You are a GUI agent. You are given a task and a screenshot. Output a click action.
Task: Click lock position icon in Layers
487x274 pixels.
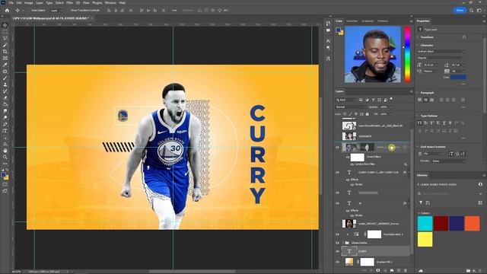(356, 114)
